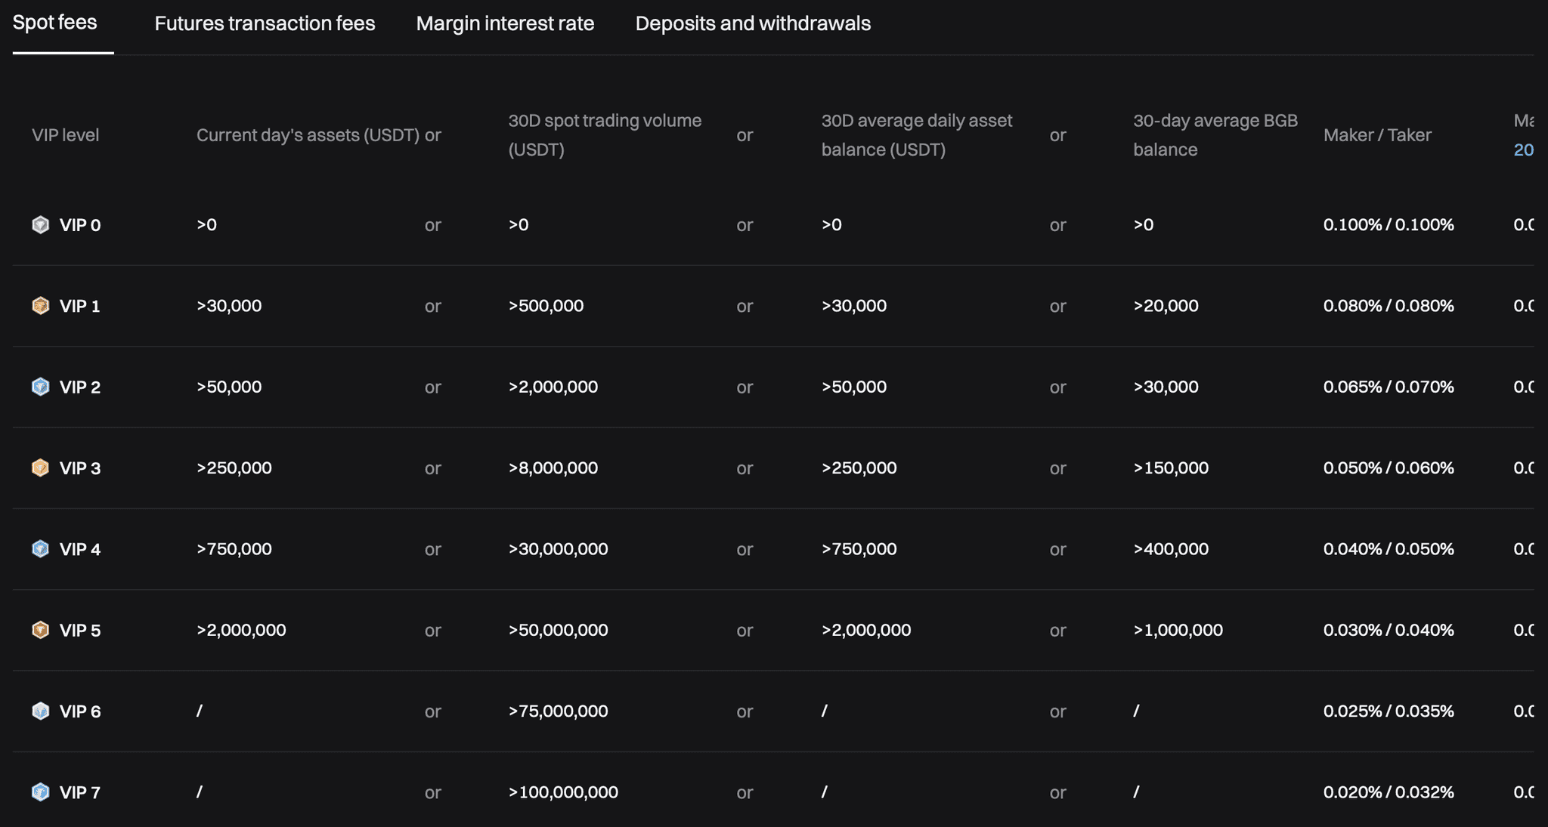Click the gold VIP 1 badge icon
The height and width of the screenshot is (827, 1548).
click(41, 305)
